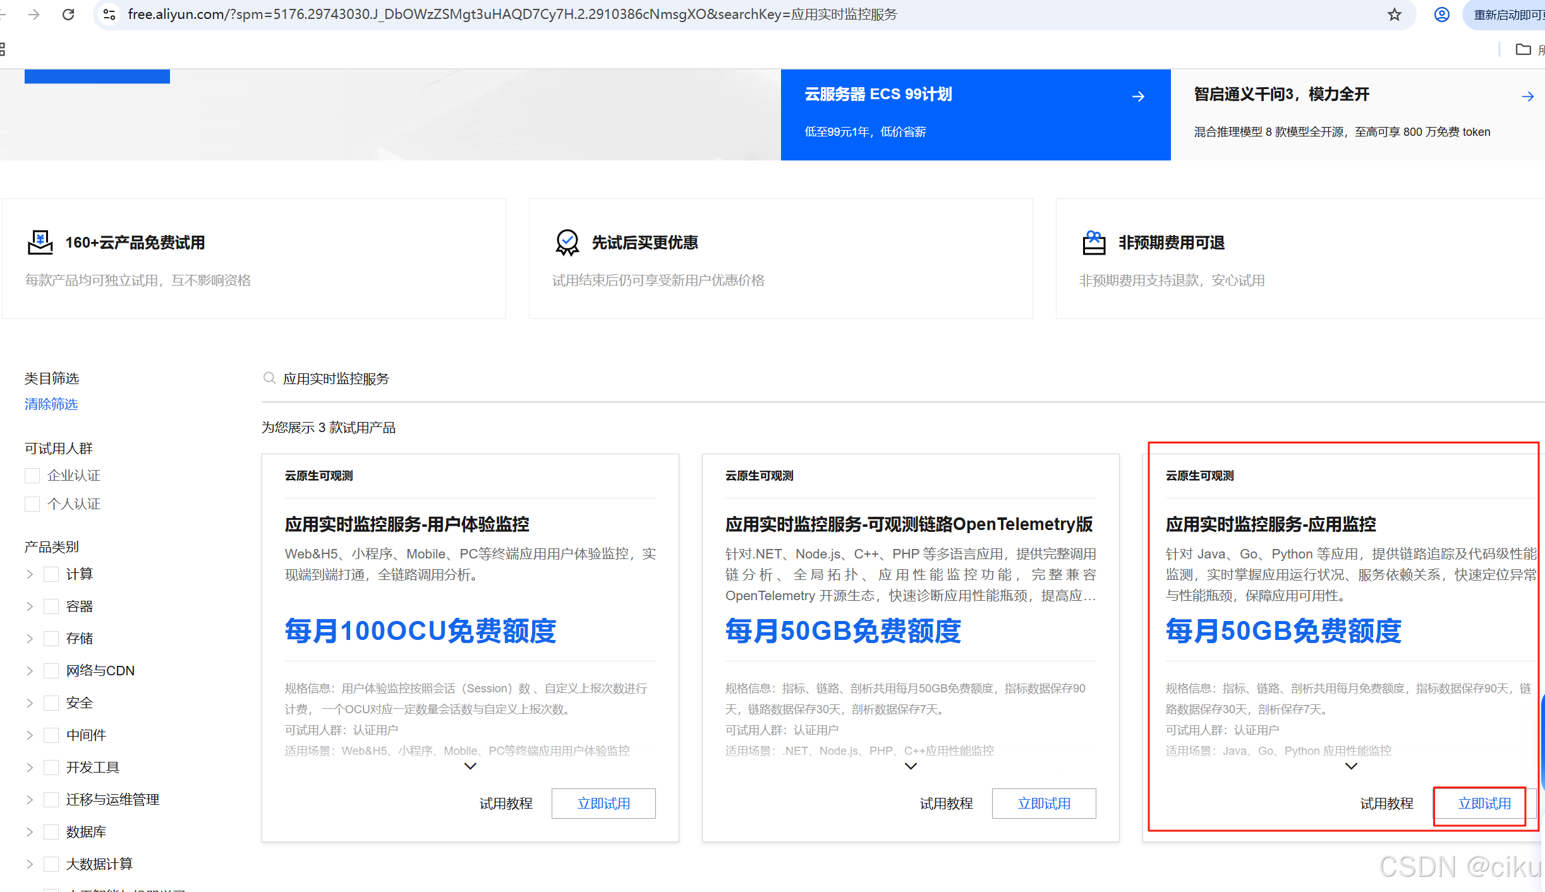The image size is (1545, 892).
Task: Click 清除筛选 link
Action: click(x=51, y=404)
